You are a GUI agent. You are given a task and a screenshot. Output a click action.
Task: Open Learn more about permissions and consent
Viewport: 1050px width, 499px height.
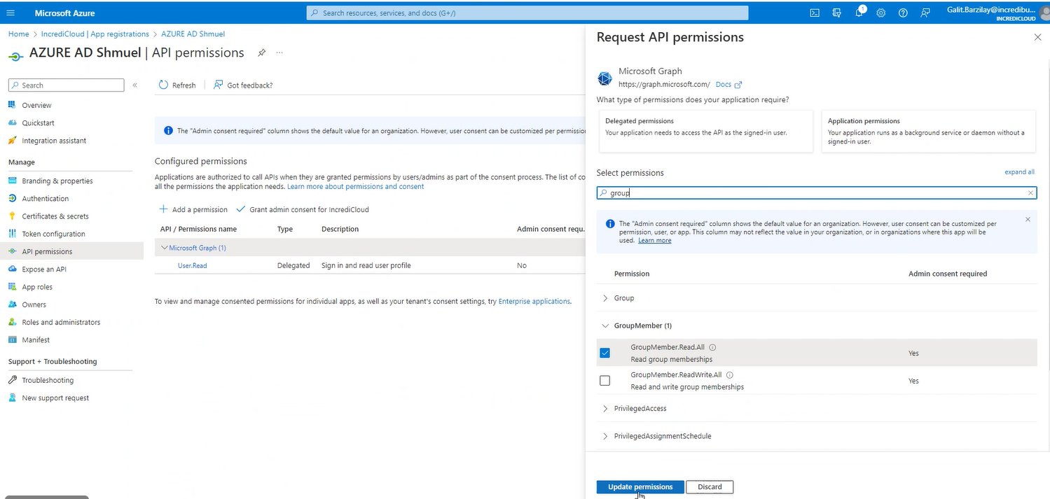coord(355,186)
